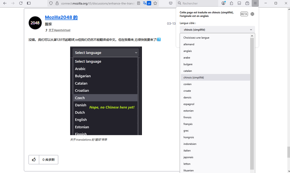
Task: Select letton from language list
Action: [215, 164]
